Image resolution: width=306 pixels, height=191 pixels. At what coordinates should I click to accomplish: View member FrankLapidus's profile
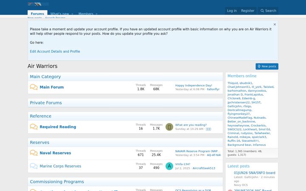[253, 95]
